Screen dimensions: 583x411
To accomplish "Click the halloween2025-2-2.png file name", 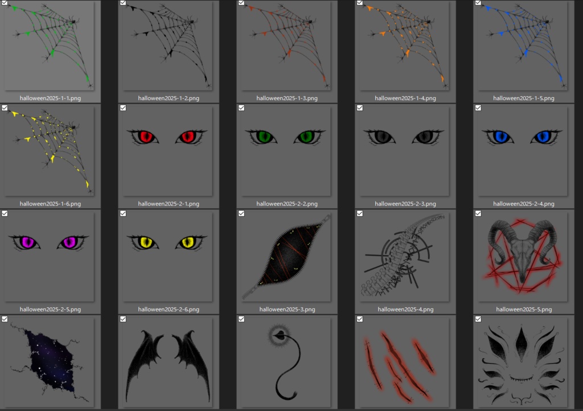I will coord(287,204).
